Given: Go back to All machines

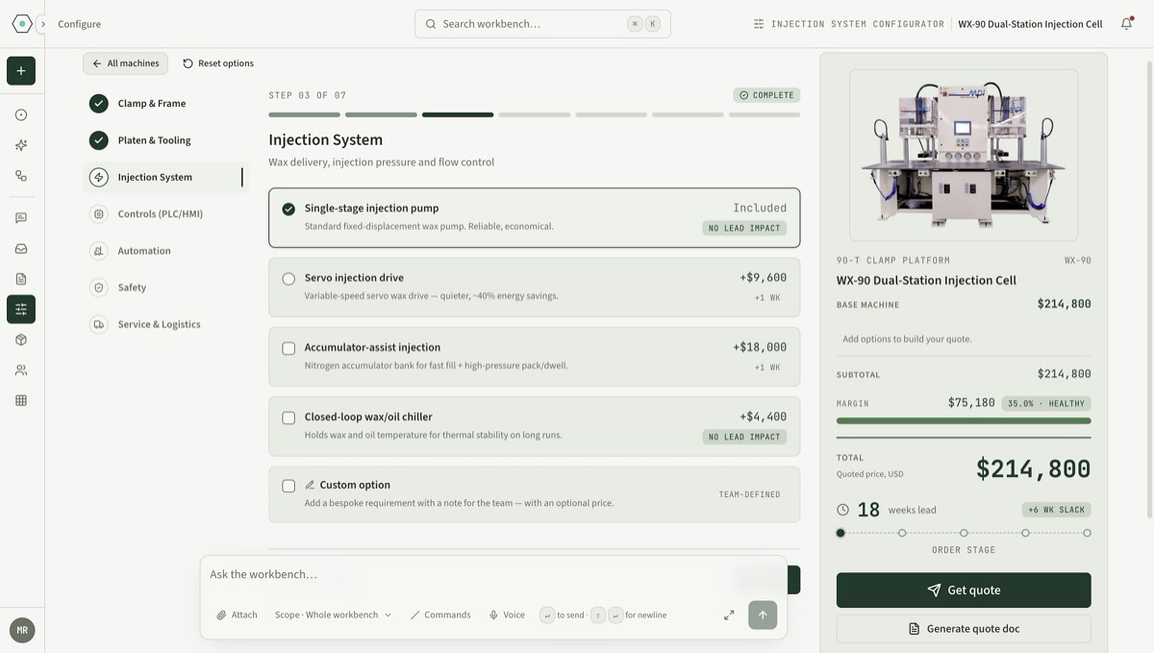Looking at the screenshot, I should [x=125, y=63].
